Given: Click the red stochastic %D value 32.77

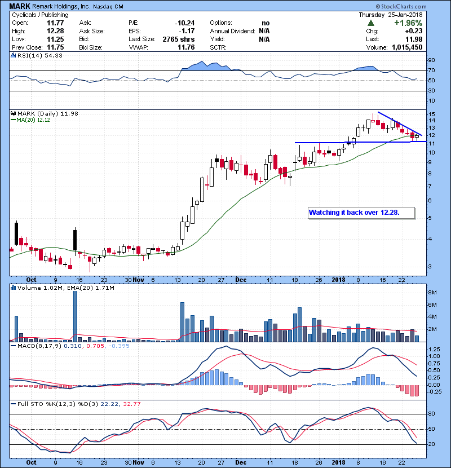Looking at the screenshot, I should click(x=131, y=404).
